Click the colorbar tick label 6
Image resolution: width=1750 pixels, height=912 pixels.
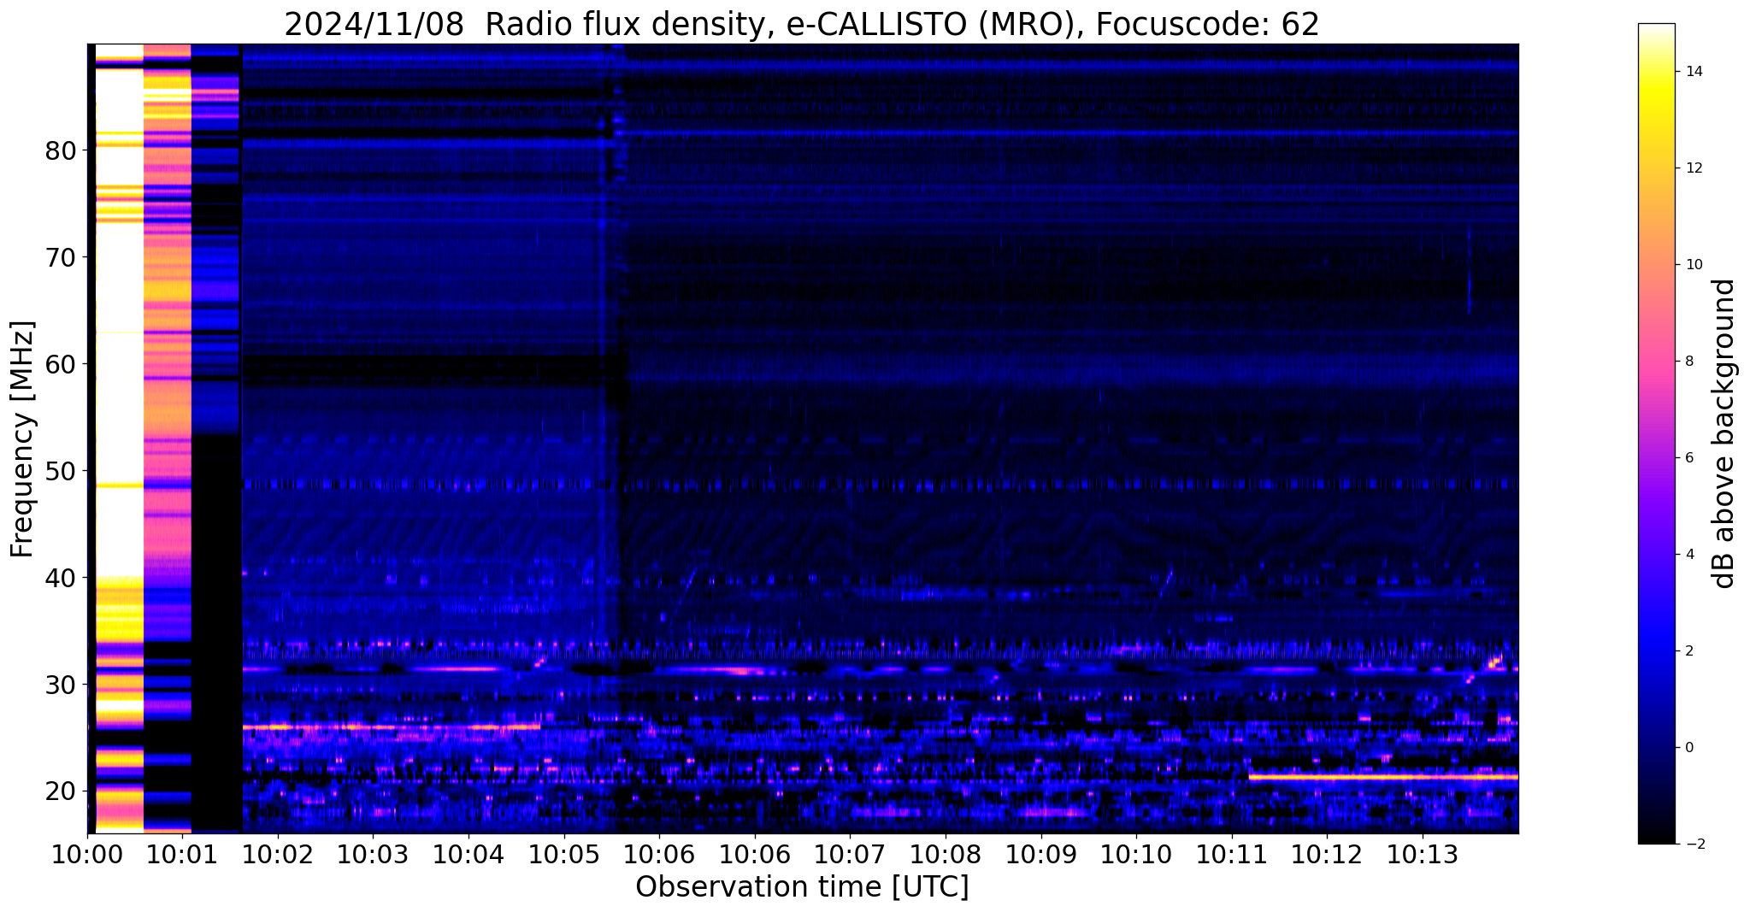coord(1688,458)
